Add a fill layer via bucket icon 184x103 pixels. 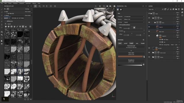click(171, 9)
